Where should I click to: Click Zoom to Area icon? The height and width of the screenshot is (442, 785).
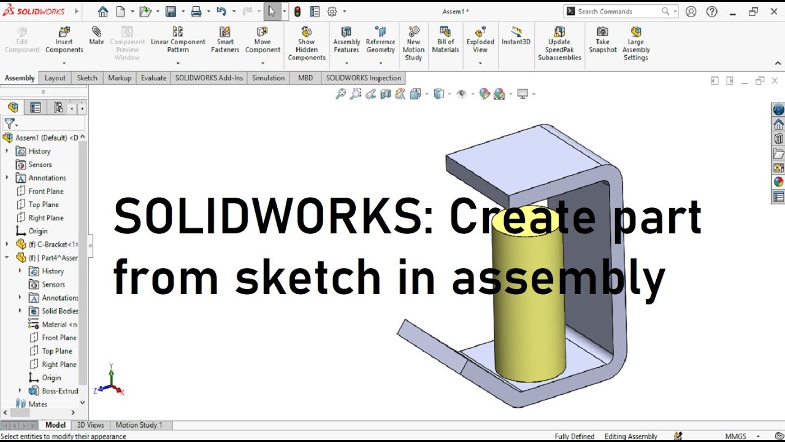coord(356,94)
